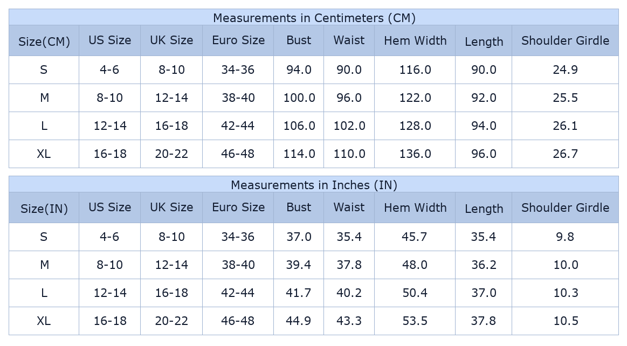Viewport: 627px width, 346px height.
Task: Select the 'Size(CM)' column header
Action: [44, 41]
